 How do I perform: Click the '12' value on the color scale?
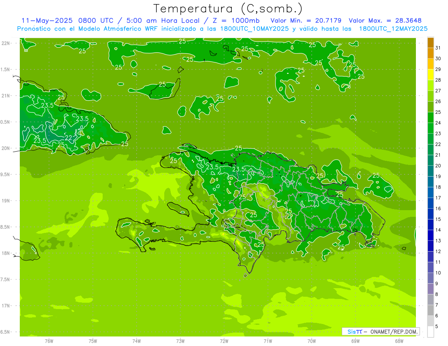pyautogui.click(x=438, y=251)
